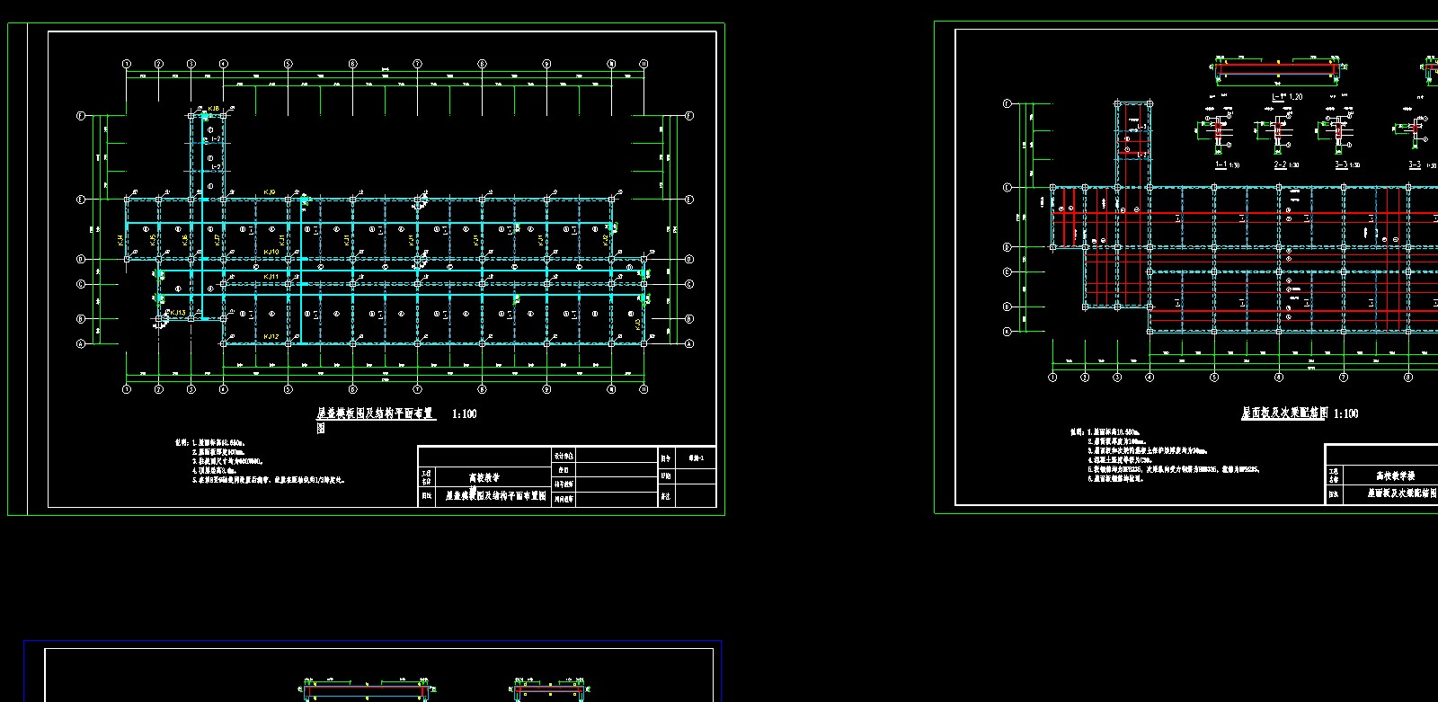
Task: Click the KJ11 frame label
Action: point(271,276)
